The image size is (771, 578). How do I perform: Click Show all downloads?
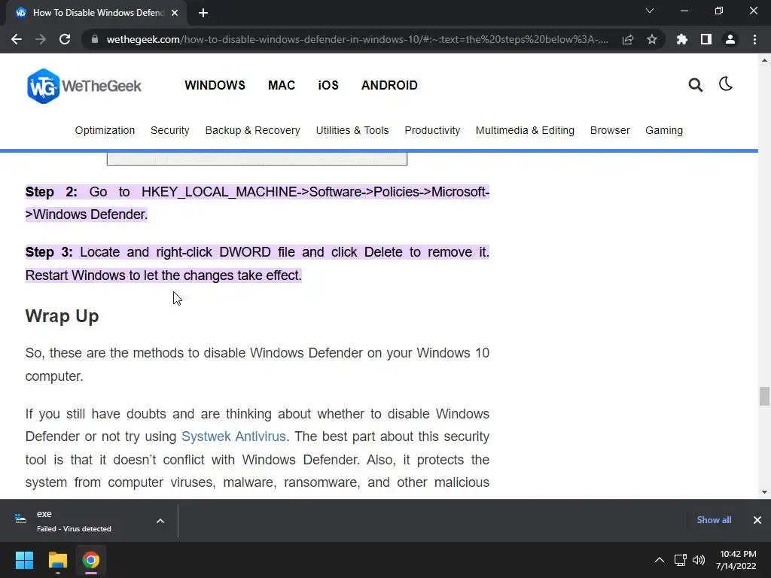pyautogui.click(x=714, y=519)
